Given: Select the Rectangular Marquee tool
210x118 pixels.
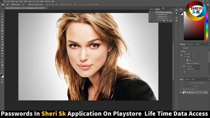Looking at the screenshot, I should pos(2,14).
